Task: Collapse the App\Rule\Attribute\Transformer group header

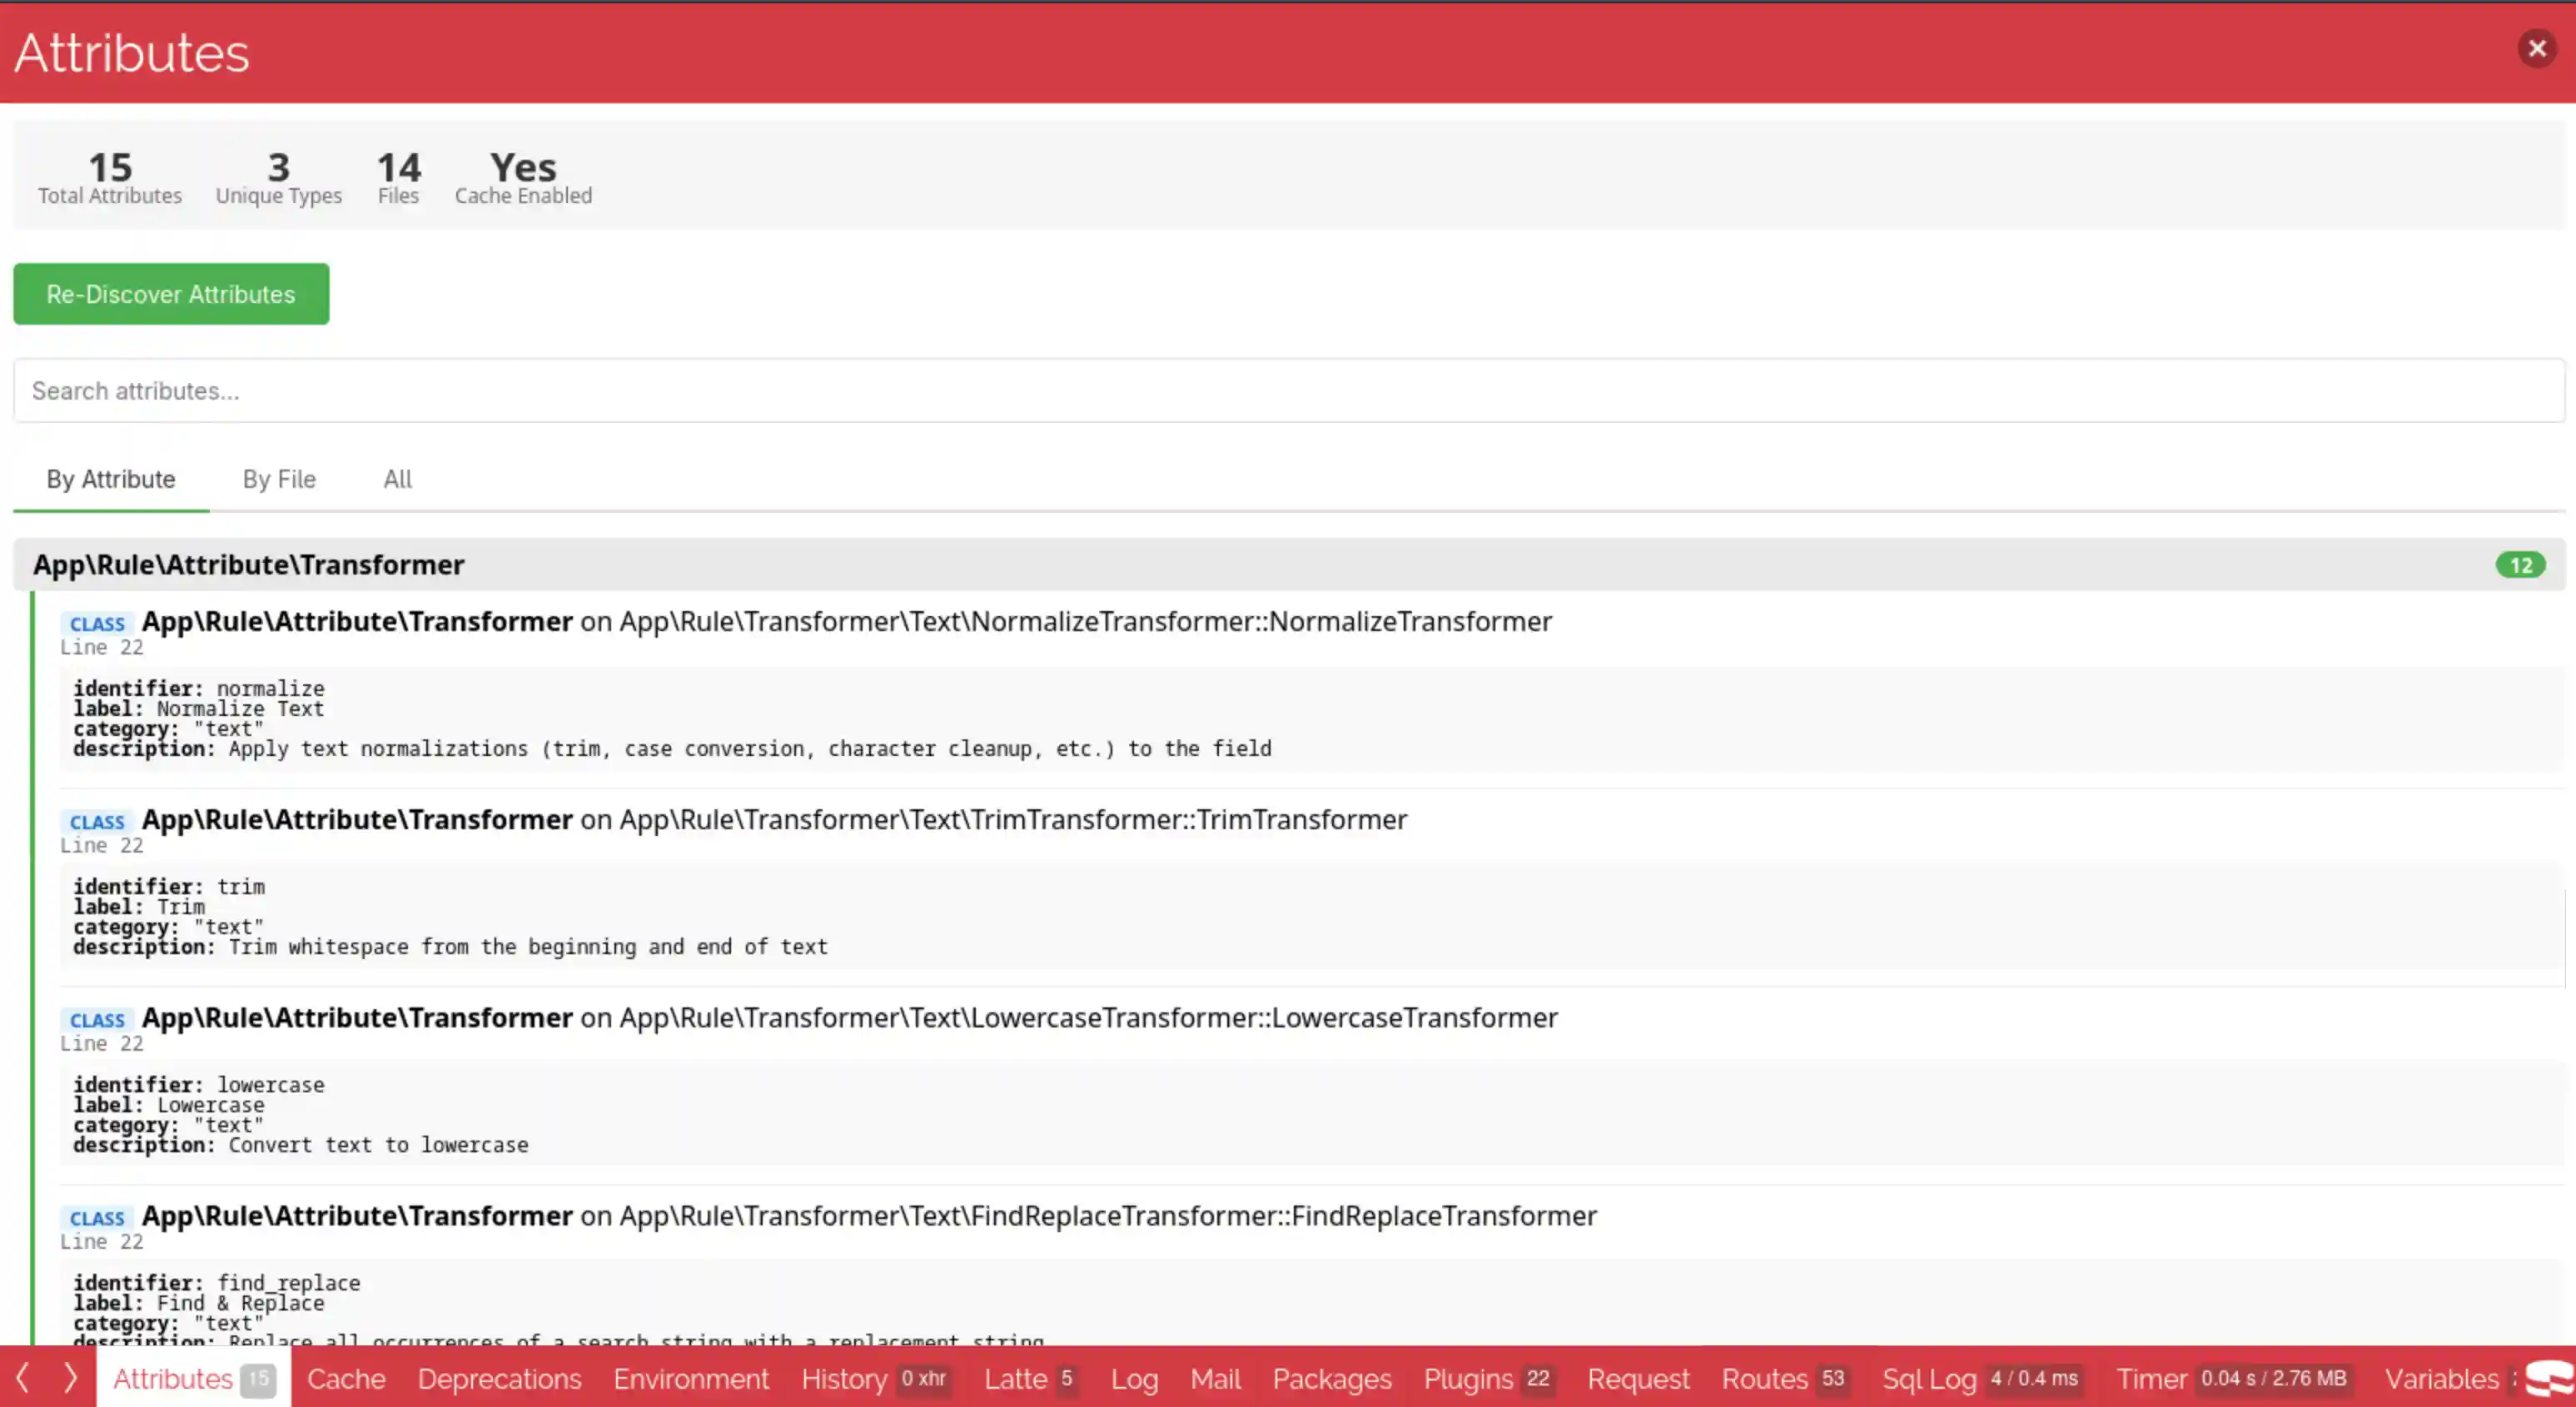Action: pyautogui.click(x=249, y=564)
